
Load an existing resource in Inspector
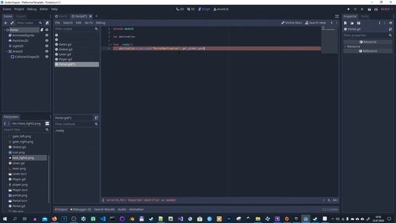point(352,23)
